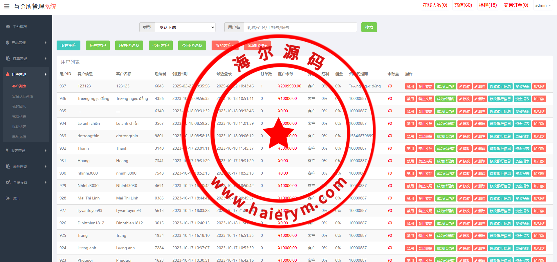The image size is (557, 262).
Task: Open the admin account dropdown
Action: [543, 6]
